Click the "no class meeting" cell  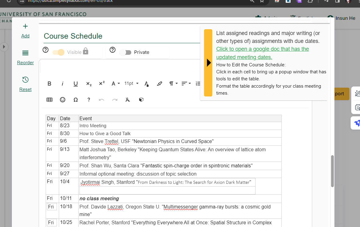(180, 199)
